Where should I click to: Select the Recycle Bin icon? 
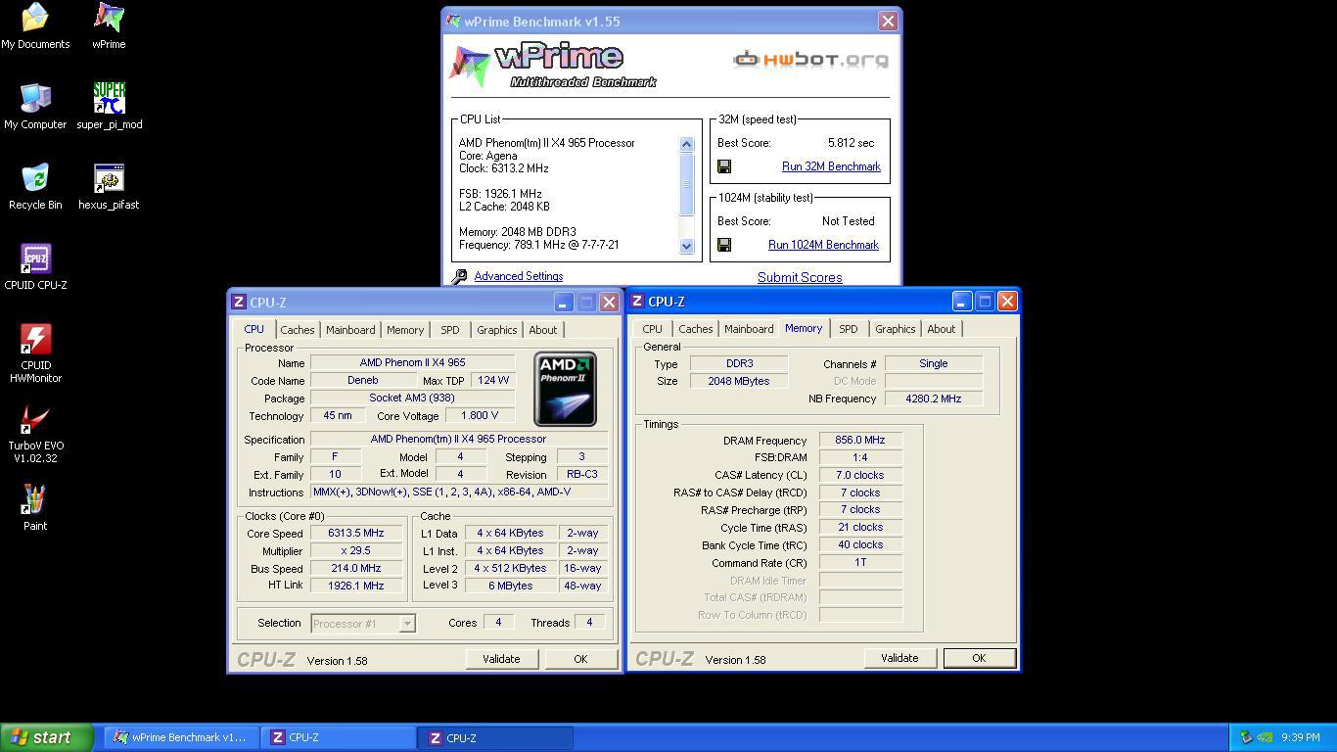(x=35, y=187)
